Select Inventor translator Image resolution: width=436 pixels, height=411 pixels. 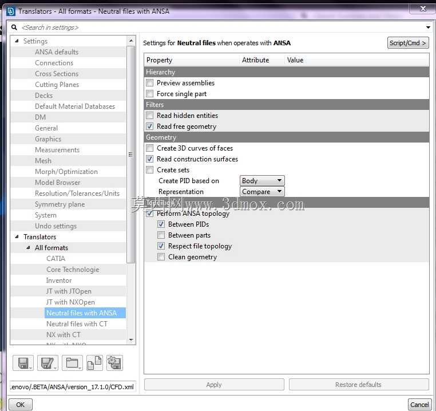pos(59,280)
